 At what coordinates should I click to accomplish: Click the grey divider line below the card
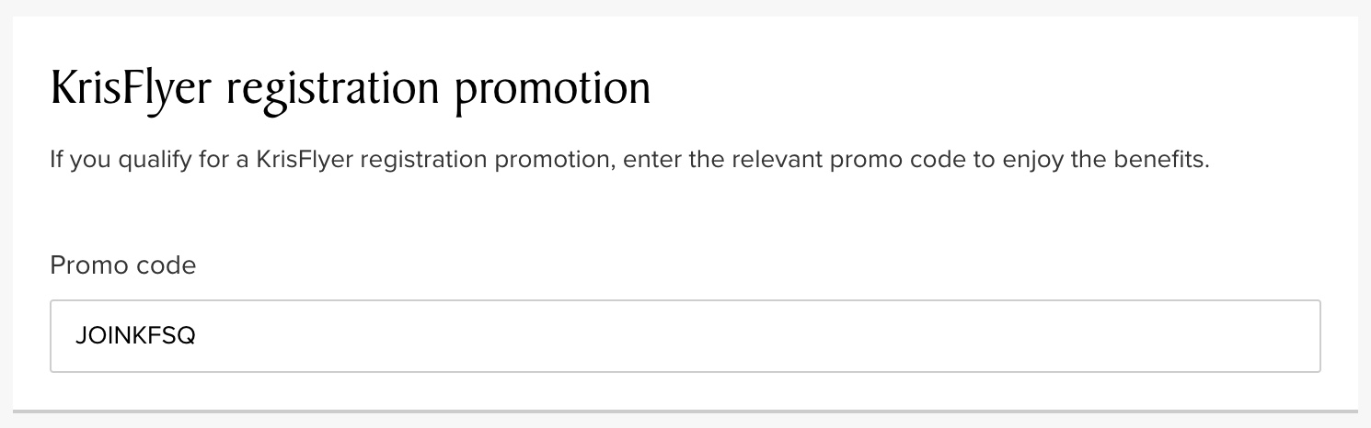point(685,411)
